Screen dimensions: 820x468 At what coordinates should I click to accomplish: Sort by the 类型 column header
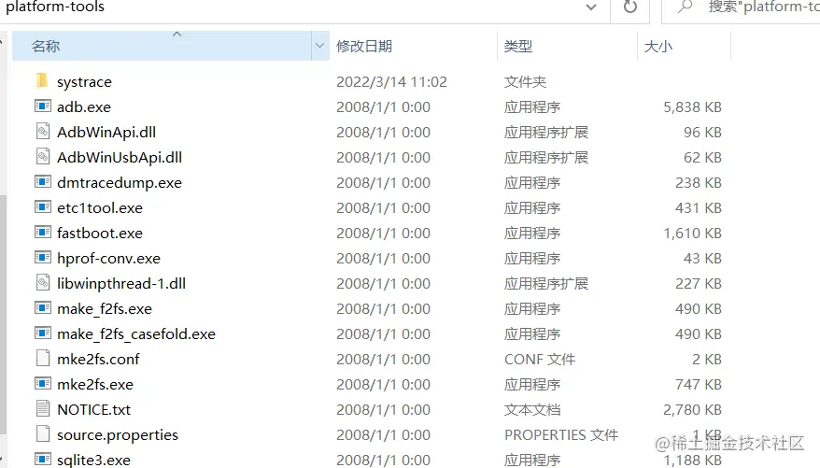(x=568, y=46)
